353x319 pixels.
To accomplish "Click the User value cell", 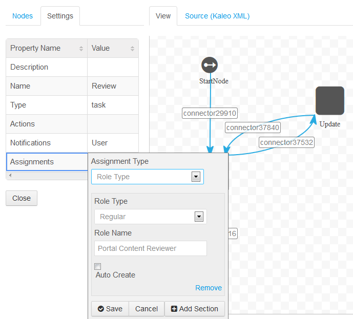I will point(113,143).
